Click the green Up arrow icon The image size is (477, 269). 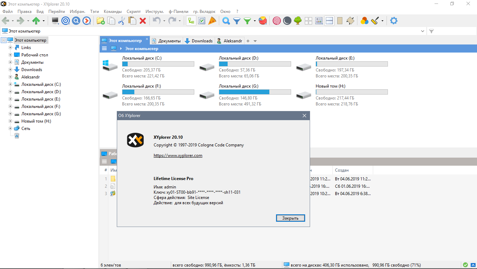36,21
